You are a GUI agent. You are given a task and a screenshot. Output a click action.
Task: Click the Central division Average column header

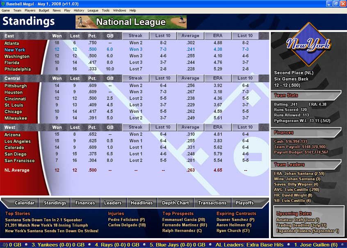pyautogui.click(x=190, y=78)
